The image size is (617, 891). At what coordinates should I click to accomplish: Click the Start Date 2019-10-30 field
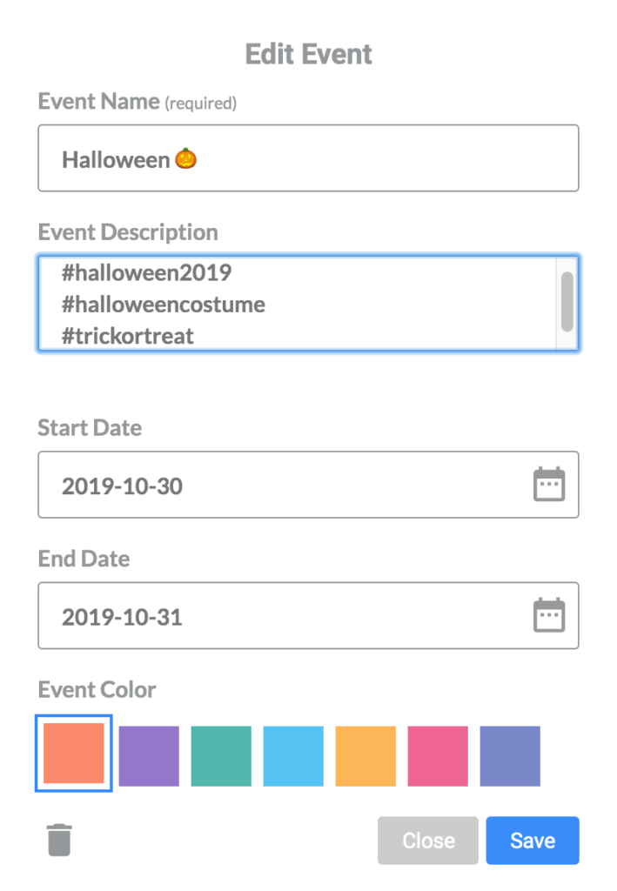click(261, 485)
